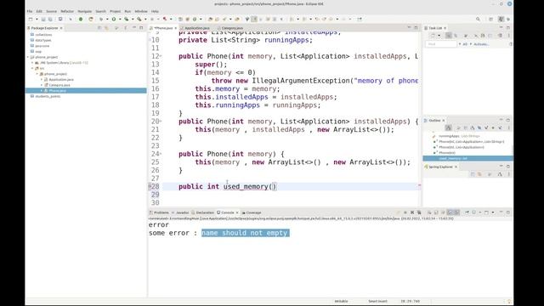
Task: Click New Task icon in Task List
Action: pyautogui.click(x=433, y=36)
